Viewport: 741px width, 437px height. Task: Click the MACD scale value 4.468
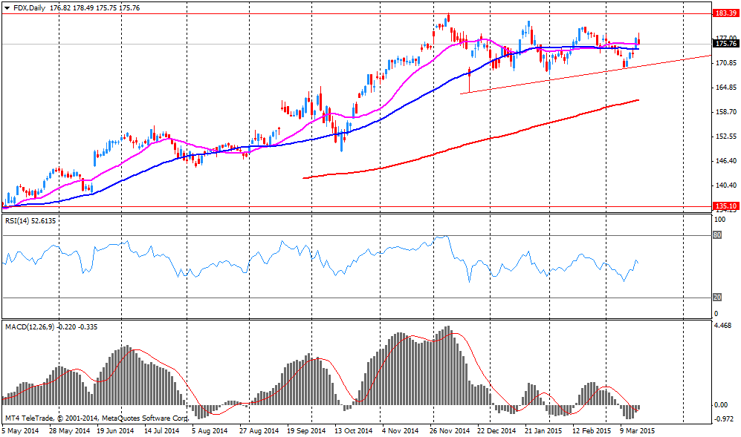click(723, 325)
